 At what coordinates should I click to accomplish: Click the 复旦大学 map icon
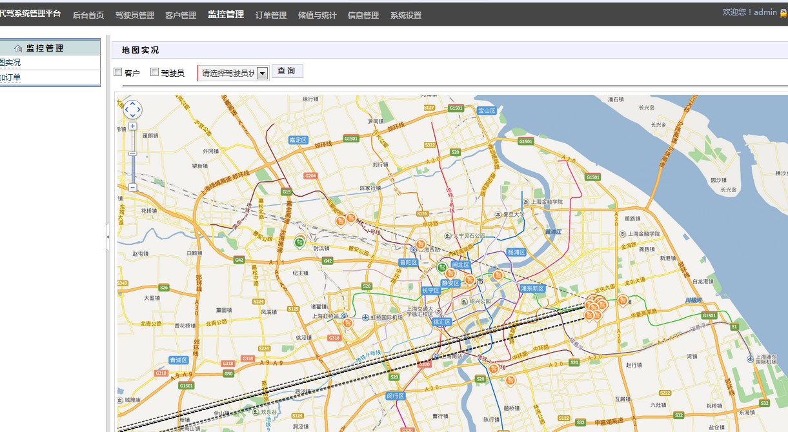pyautogui.click(x=498, y=213)
